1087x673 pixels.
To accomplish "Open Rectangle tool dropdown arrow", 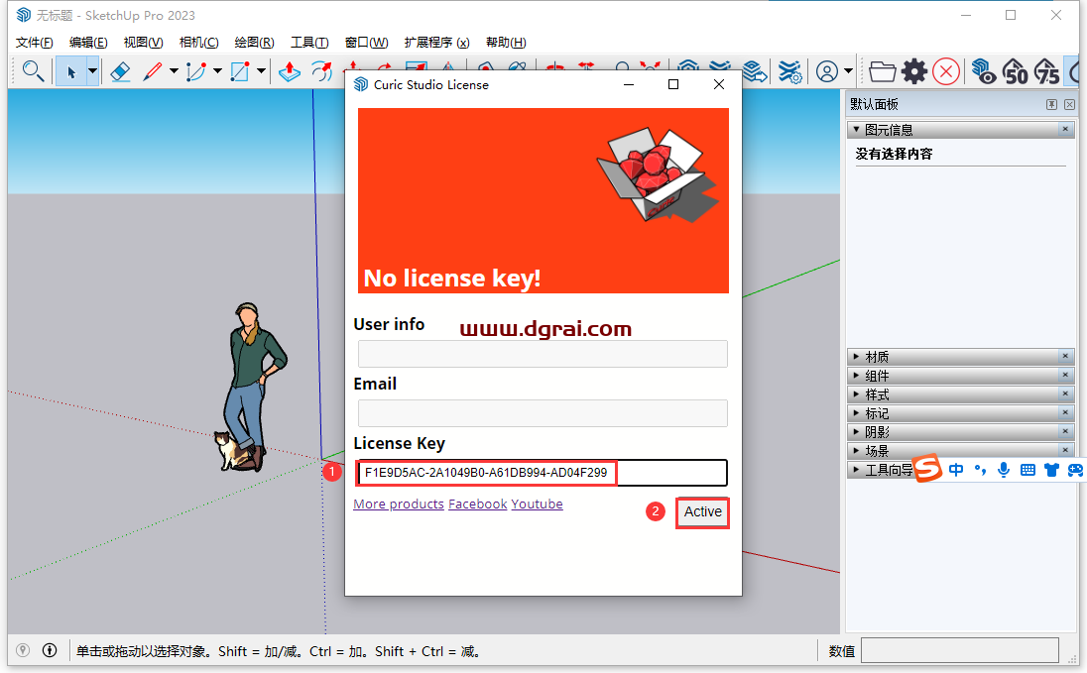I will click(x=261, y=71).
